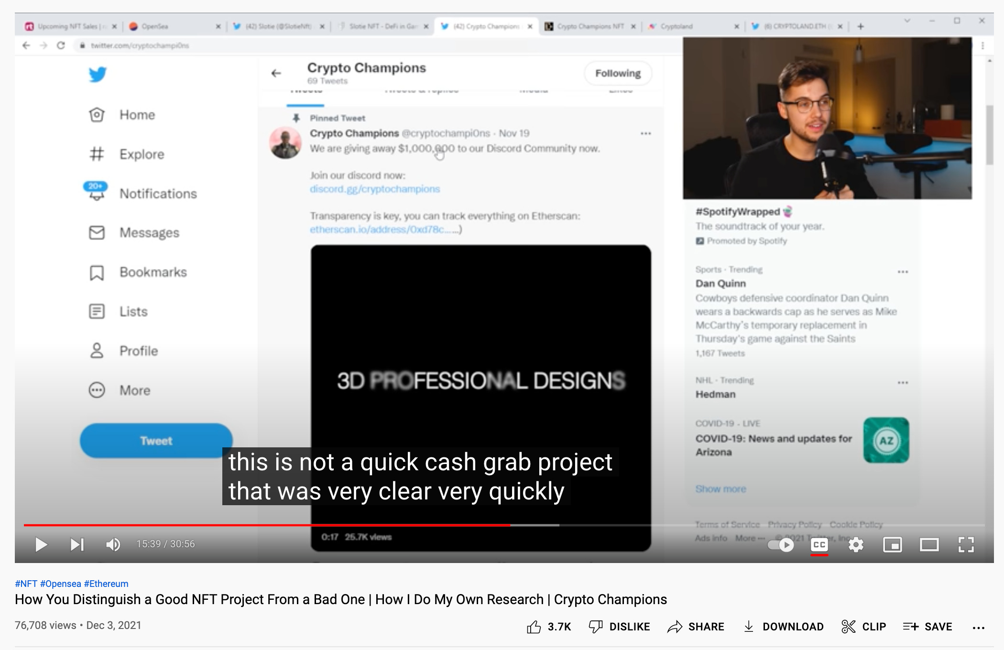Open the #NFT hashtag link
The image size is (1004, 650).
coord(26,584)
